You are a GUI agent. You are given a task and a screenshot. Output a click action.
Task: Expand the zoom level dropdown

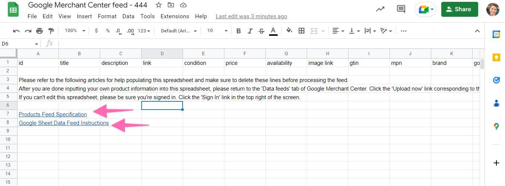coord(75,31)
